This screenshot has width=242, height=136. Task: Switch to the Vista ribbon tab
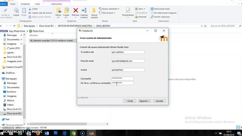[x=37, y=4]
